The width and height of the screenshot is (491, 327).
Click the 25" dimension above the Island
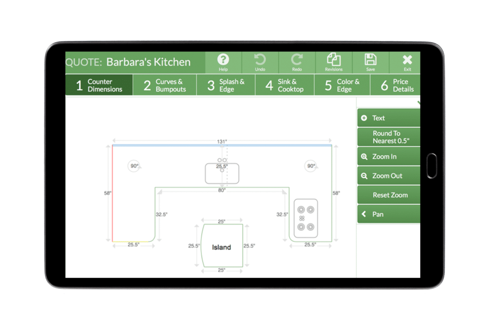coord(221,221)
